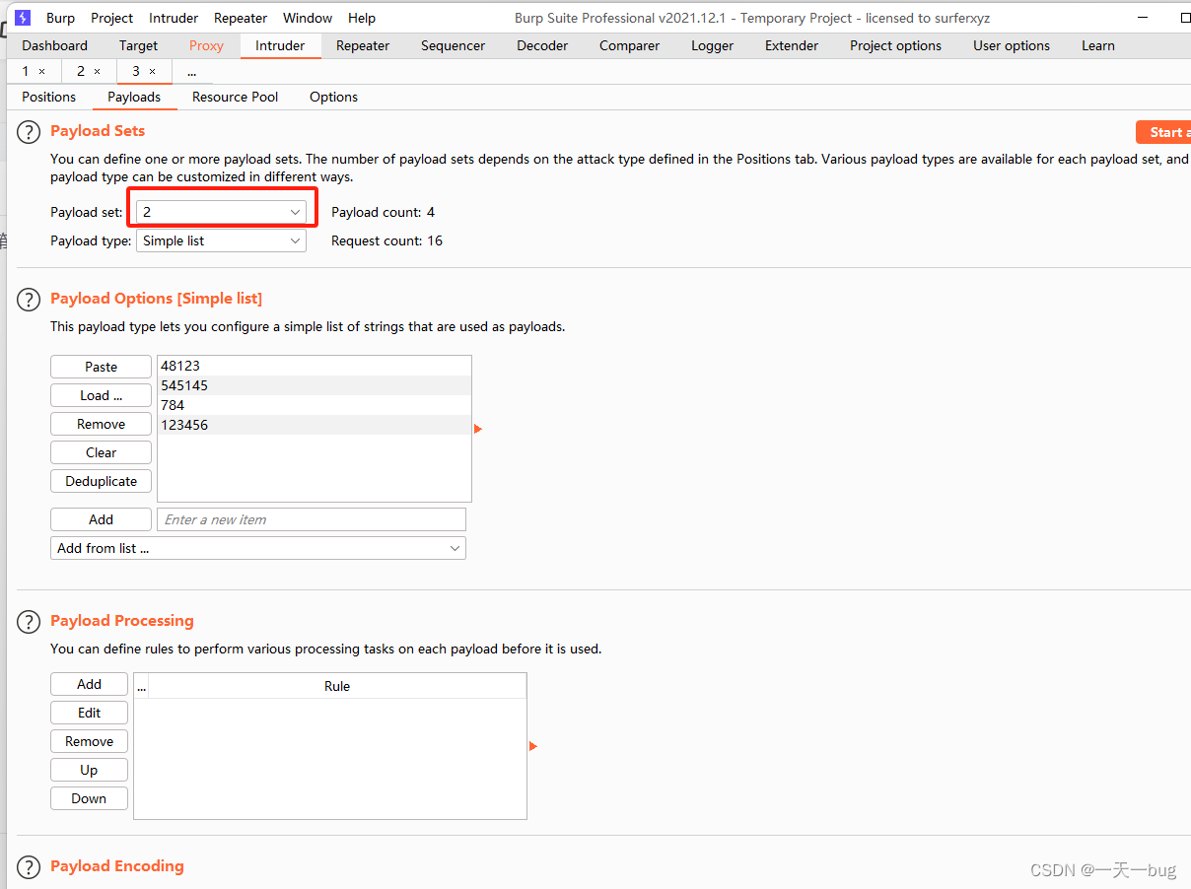
Task: Close Intruder attack tab 1
Action: point(41,71)
